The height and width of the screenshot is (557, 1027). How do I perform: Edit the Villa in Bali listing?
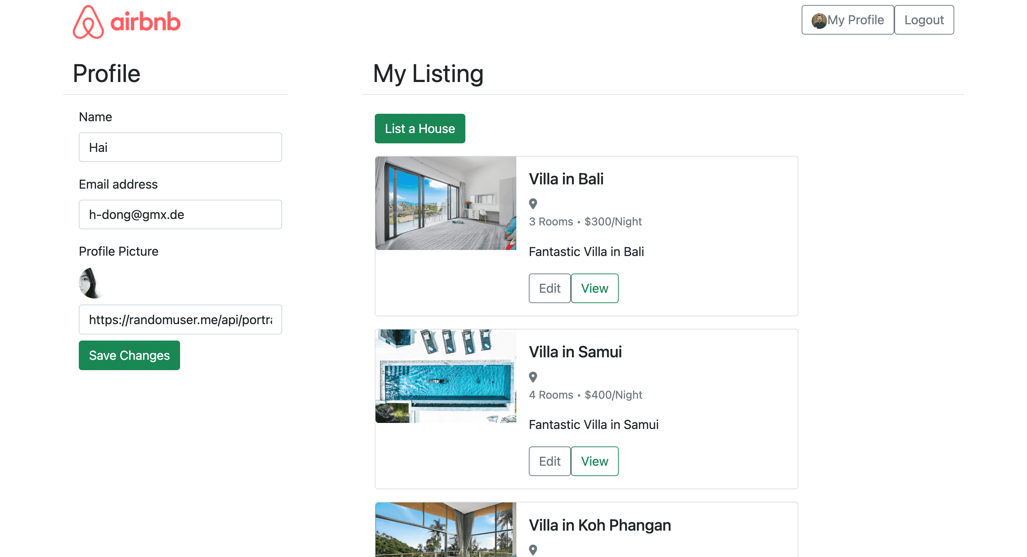click(x=550, y=288)
